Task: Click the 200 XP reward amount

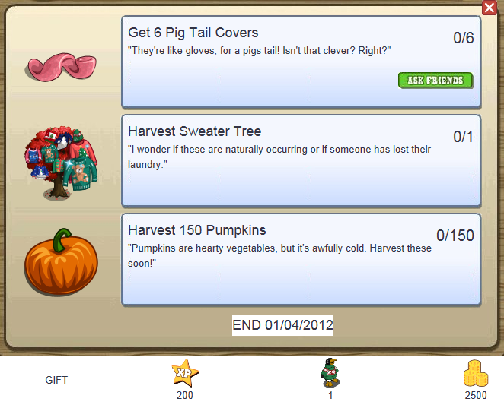Action: point(185,395)
